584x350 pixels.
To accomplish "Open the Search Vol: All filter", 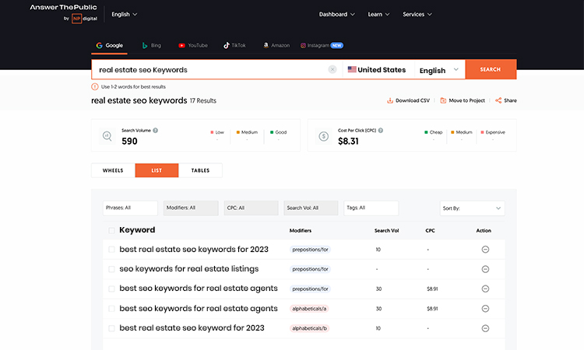I will [311, 208].
